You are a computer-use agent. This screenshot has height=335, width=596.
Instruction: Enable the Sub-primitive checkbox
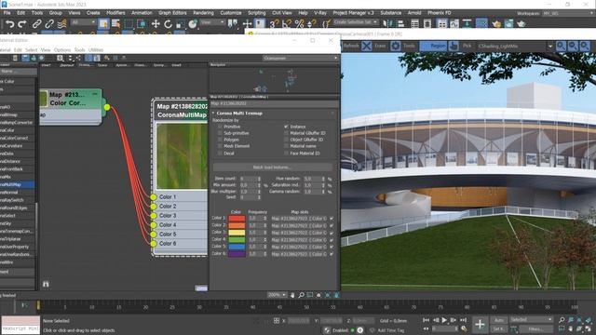(x=220, y=133)
